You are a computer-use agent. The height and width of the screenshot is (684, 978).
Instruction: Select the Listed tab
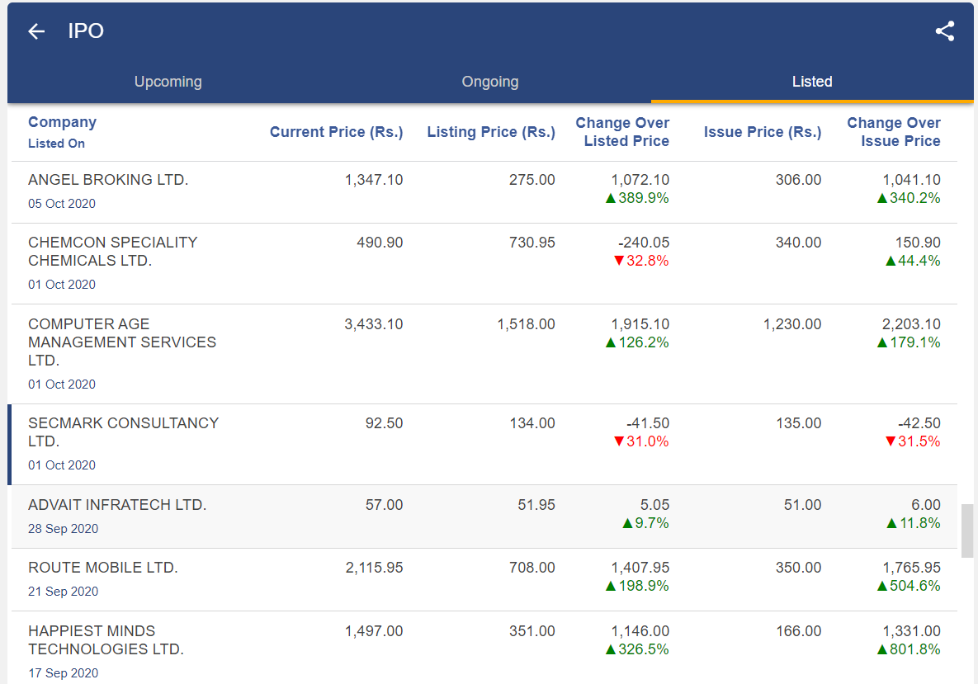pyautogui.click(x=811, y=82)
